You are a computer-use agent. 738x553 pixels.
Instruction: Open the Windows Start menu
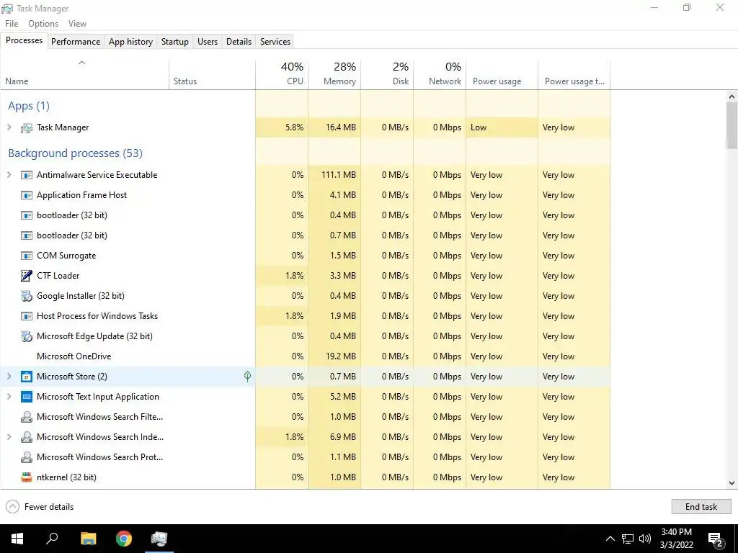point(17,539)
